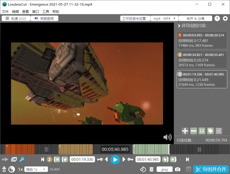Viewport: 230px width, 174px height.
Task: Change segment order with sort icon
Action: pos(202,131)
